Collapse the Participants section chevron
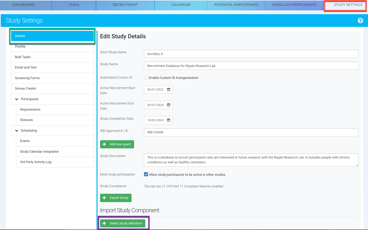368x230 pixels. (17, 99)
